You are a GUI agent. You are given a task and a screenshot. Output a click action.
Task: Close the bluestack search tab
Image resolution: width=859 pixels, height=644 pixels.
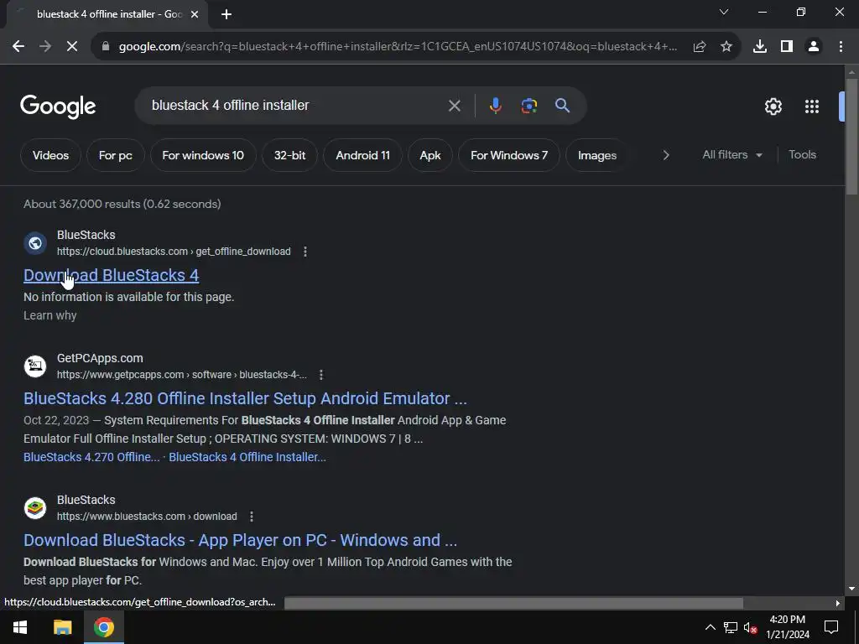tap(195, 14)
